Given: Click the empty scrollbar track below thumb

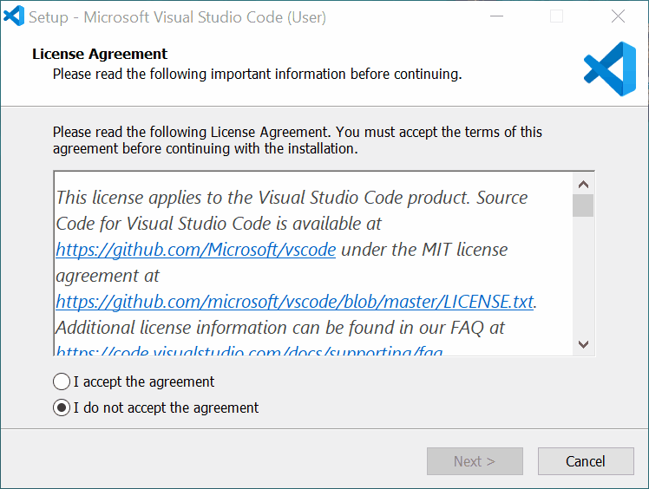Looking at the screenshot, I should (583, 277).
